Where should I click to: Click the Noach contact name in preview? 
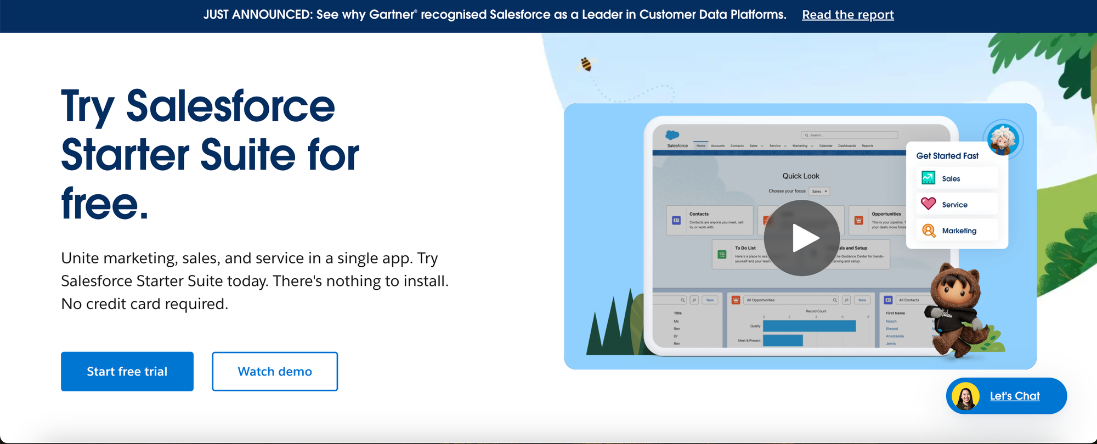(x=891, y=322)
